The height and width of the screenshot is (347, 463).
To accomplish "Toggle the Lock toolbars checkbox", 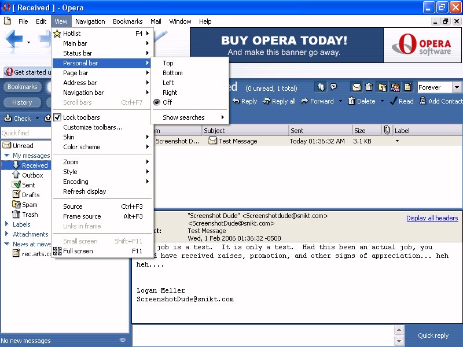I will pos(57,117).
